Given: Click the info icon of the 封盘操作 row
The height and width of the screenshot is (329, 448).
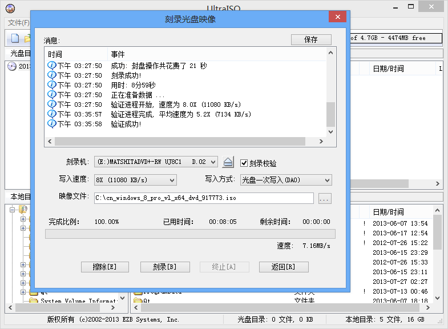Looking at the screenshot, I should click(51, 66).
